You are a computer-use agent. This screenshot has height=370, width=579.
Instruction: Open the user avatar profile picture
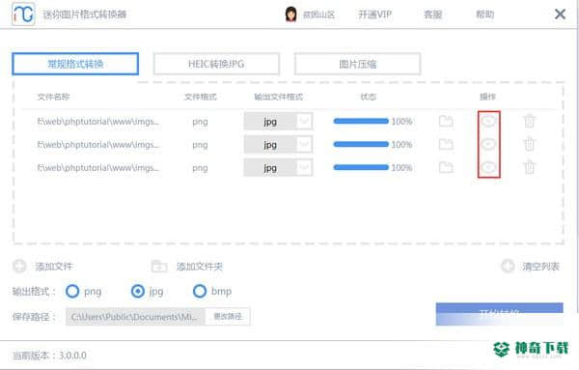(291, 14)
